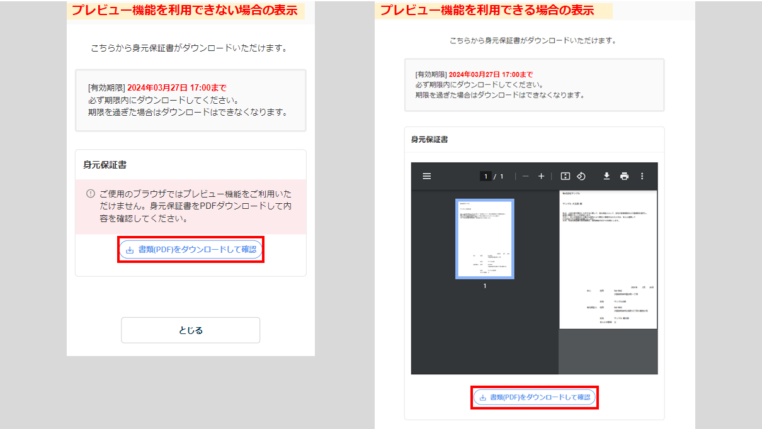The image size is (762, 429).
Task: Toggle the PDF viewer sidebar hamburger menu
Action: (x=427, y=176)
